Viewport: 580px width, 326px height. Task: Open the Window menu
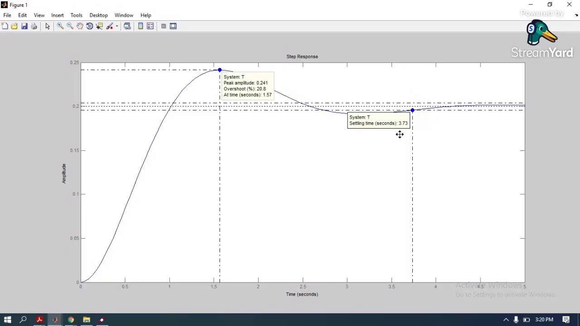(x=124, y=15)
